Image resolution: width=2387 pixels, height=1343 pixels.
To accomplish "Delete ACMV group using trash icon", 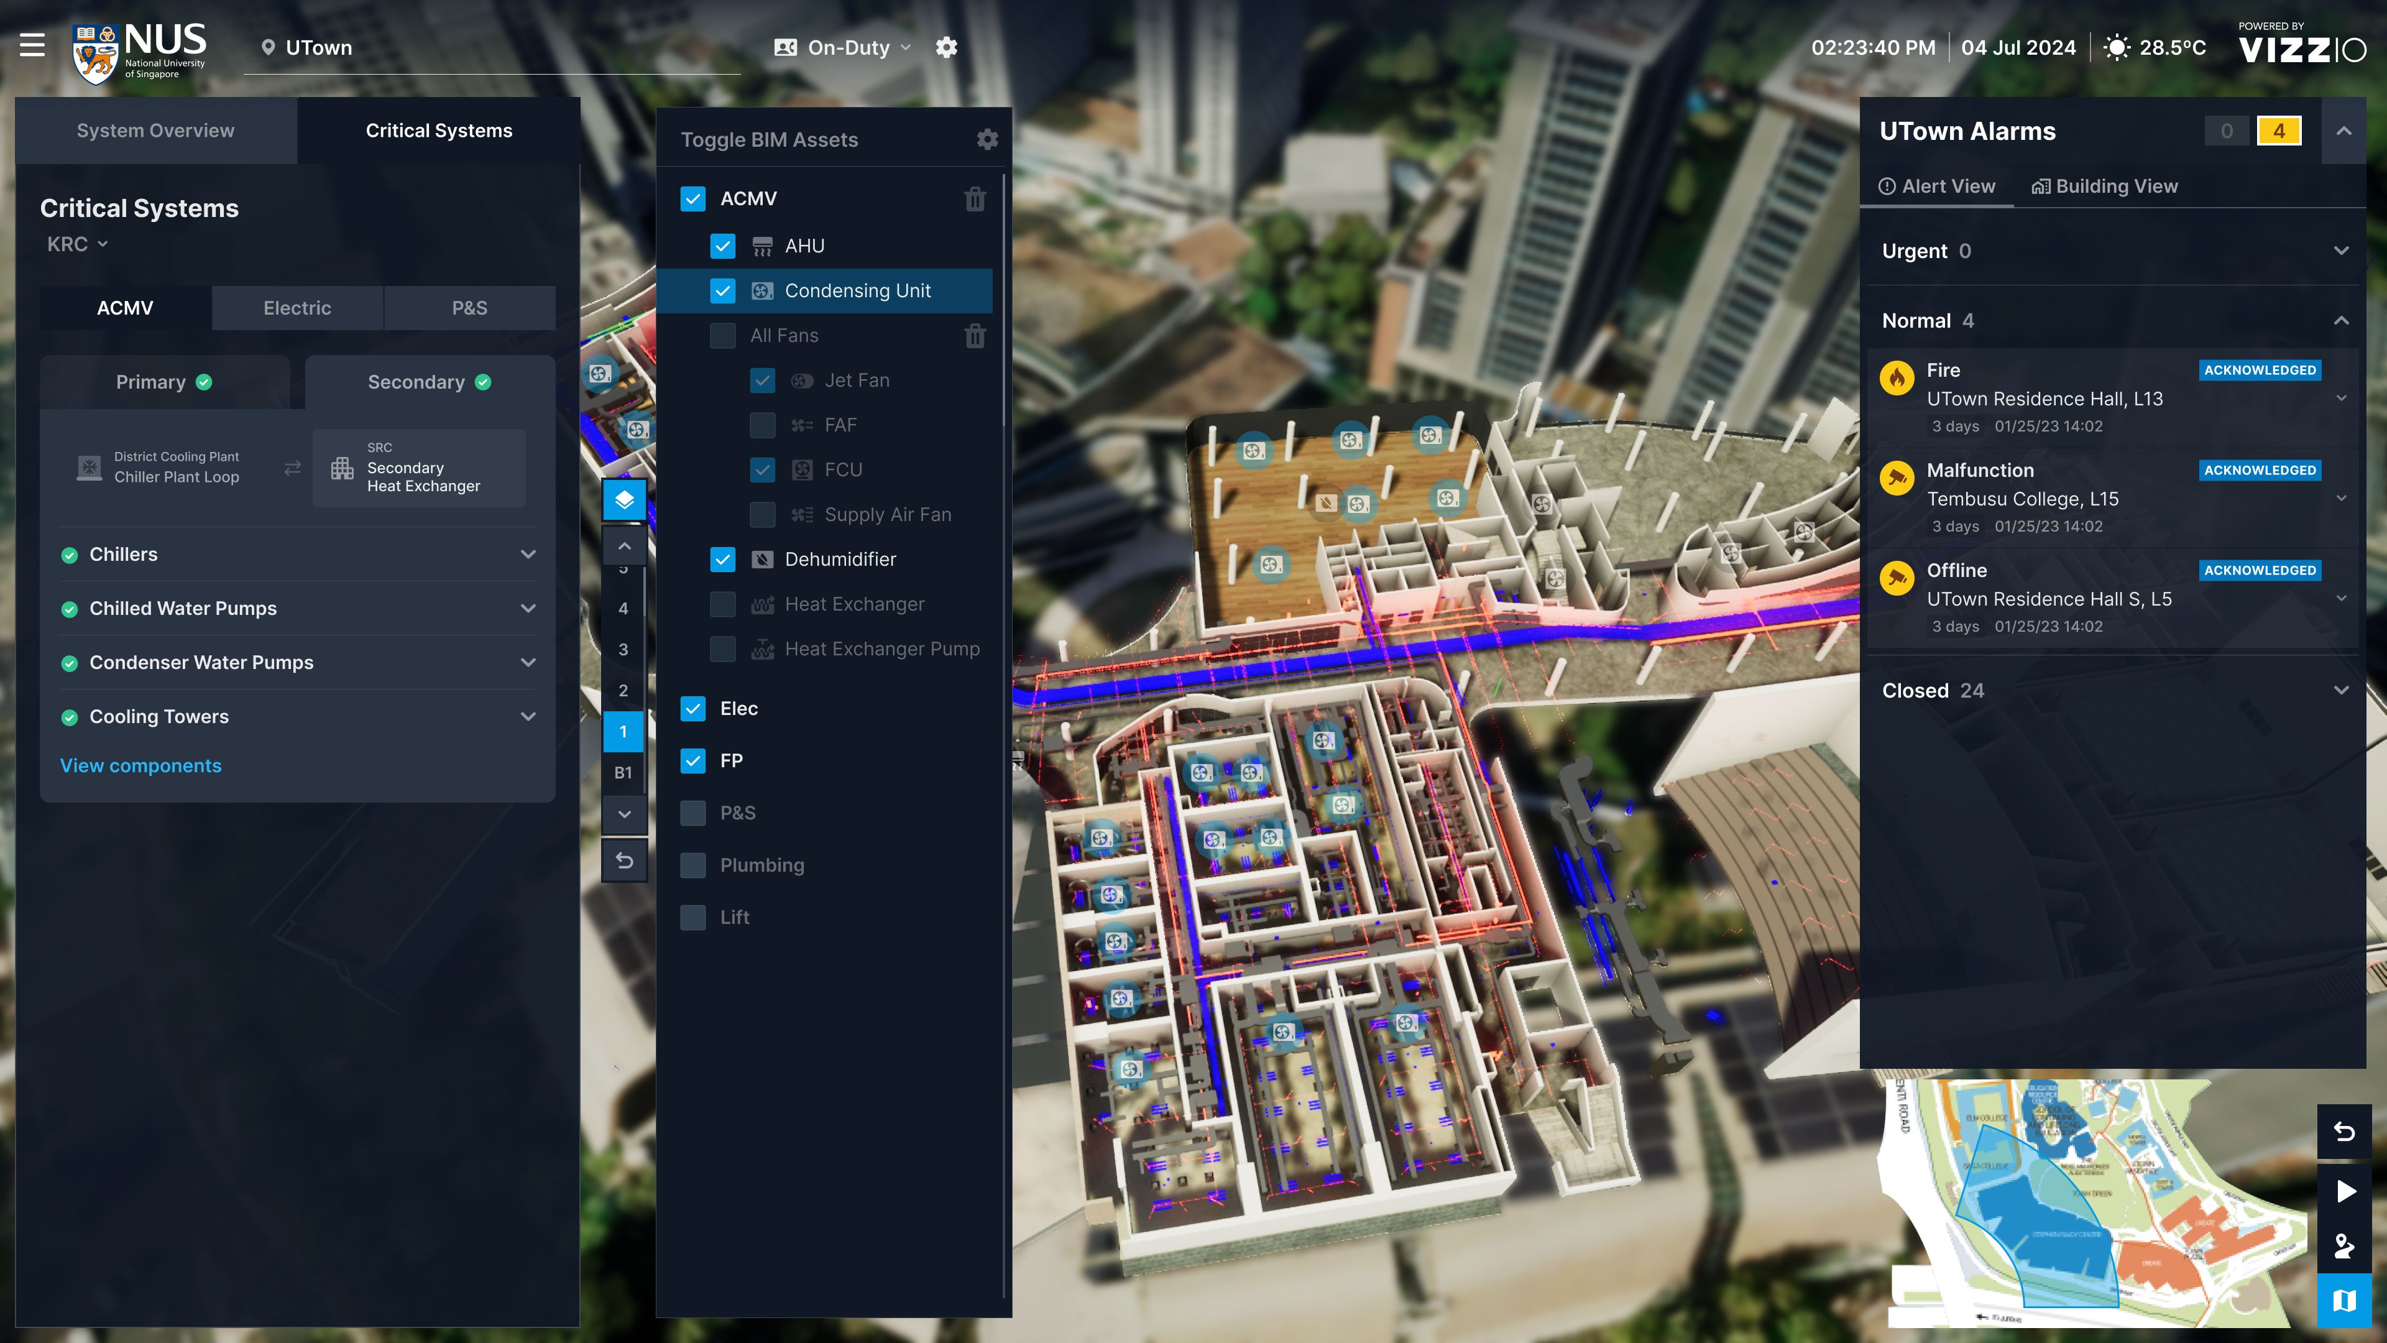I will [x=975, y=199].
